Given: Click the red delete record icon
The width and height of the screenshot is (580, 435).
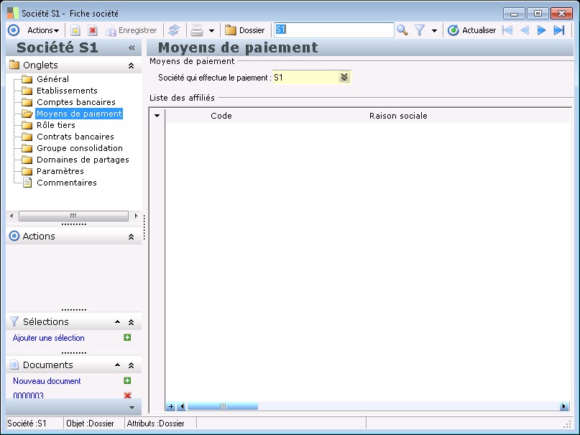Looking at the screenshot, I should 93,30.
